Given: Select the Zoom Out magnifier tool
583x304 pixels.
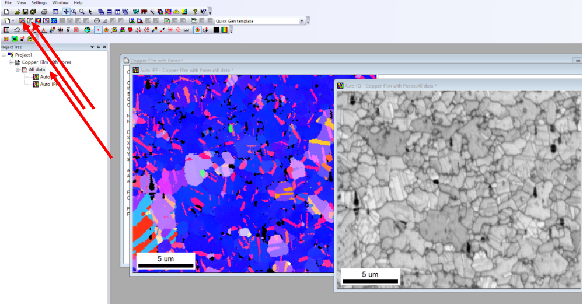Looking at the screenshot, I should click(x=82, y=12).
